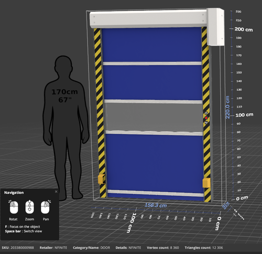Screen dimensions: 262x254
Task: Click the 'Space bar : Switch view' hint
Action: [x=24, y=231]
